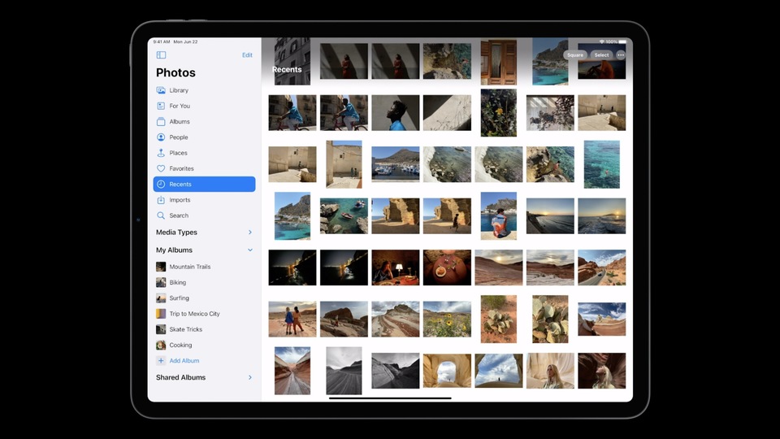Viewport: 780px width, 439px height.
Task: Click the Biking album thumbnail icon
Action: pyautogui.click(x=161, y=282)
